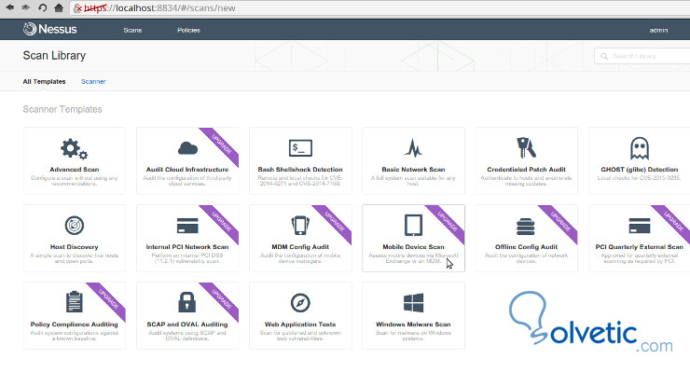Open the admin user menu
Screen dimensions: 690x373
(658, 30)
